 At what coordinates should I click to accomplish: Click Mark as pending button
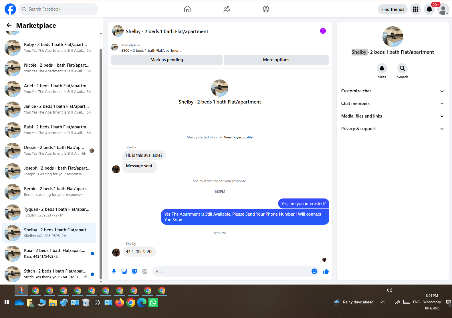(167, 60)
